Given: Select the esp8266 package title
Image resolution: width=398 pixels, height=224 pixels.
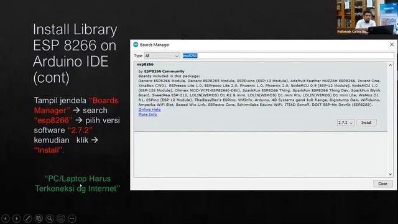Looking at the screenshot, I should [x=145, y=65].
